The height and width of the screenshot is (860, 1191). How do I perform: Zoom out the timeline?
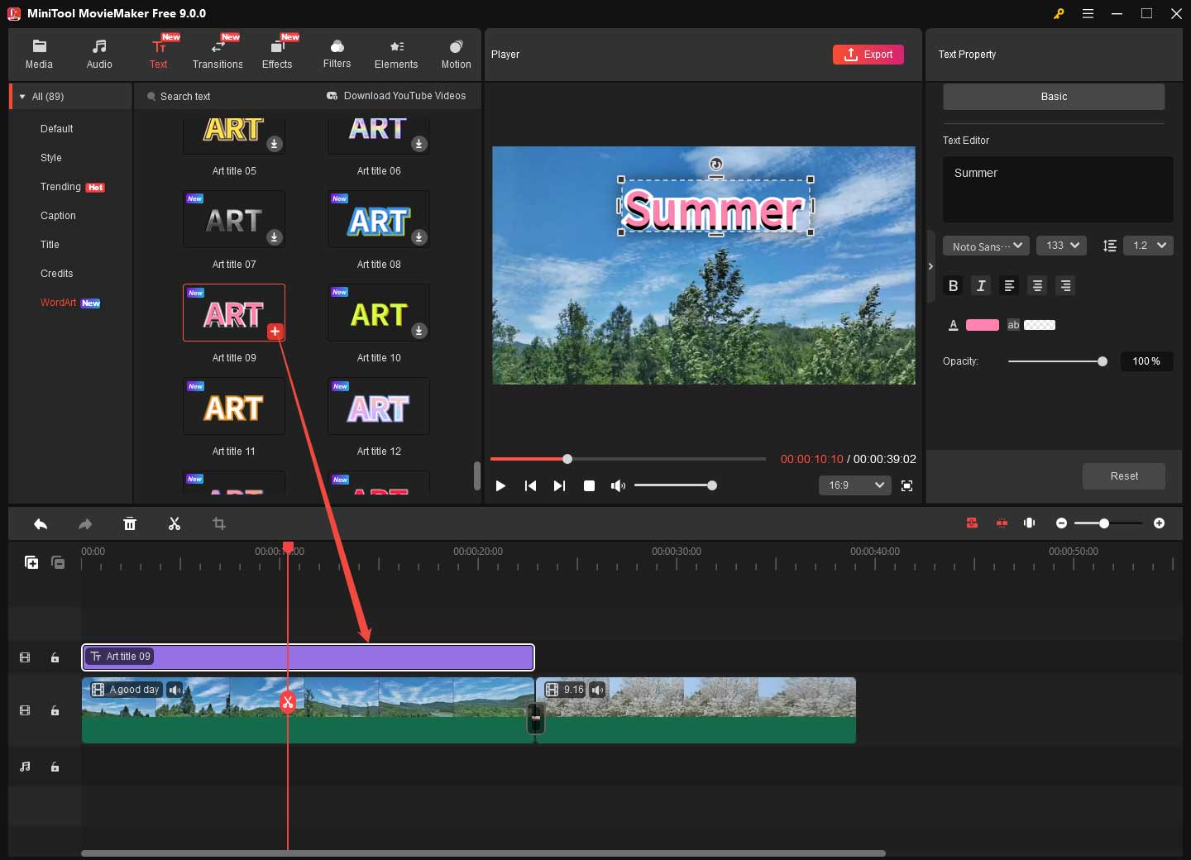(x=1061, y=523)
